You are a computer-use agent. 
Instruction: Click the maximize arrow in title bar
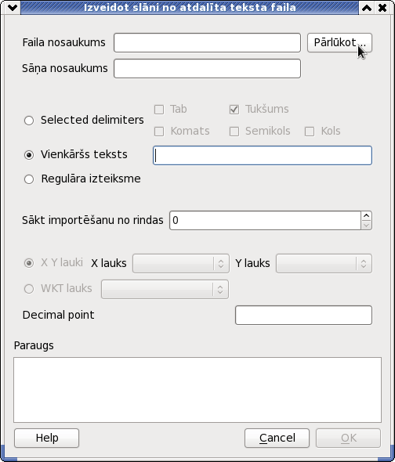coord(367,8)
